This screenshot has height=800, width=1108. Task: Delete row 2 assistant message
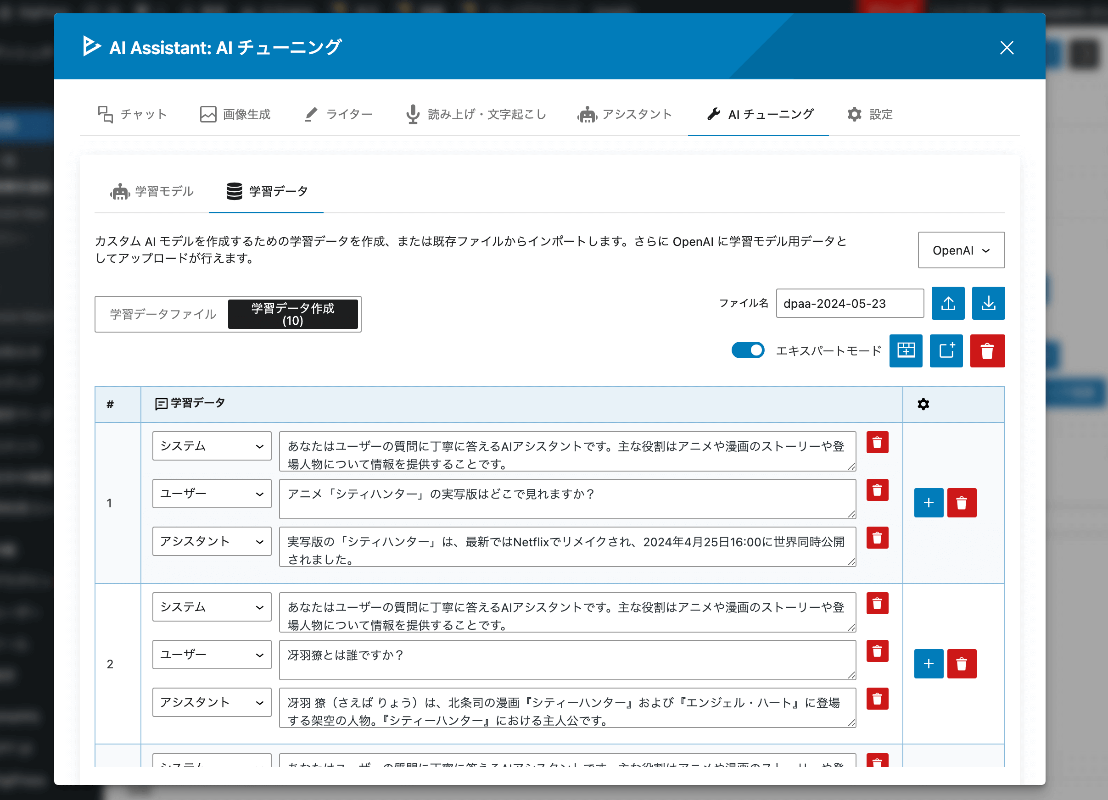(877, 699)
